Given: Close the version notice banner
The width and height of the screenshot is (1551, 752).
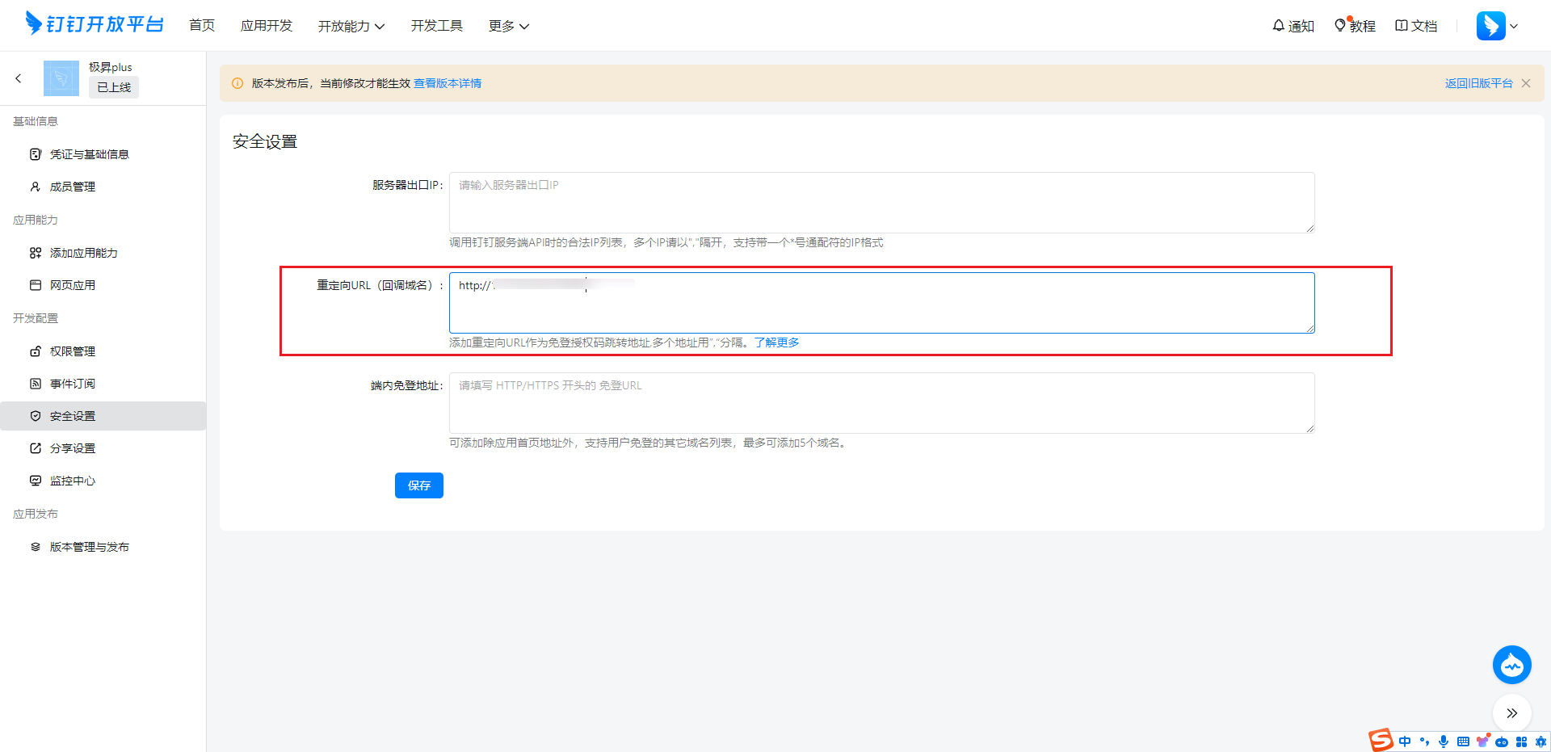Looking at the screenshot, I should [x=1526, y=83].
